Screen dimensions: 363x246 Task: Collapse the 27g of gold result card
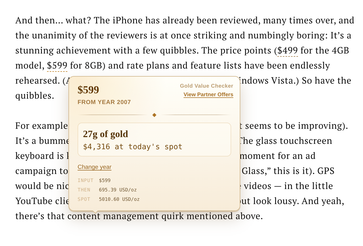coord(154,139)
